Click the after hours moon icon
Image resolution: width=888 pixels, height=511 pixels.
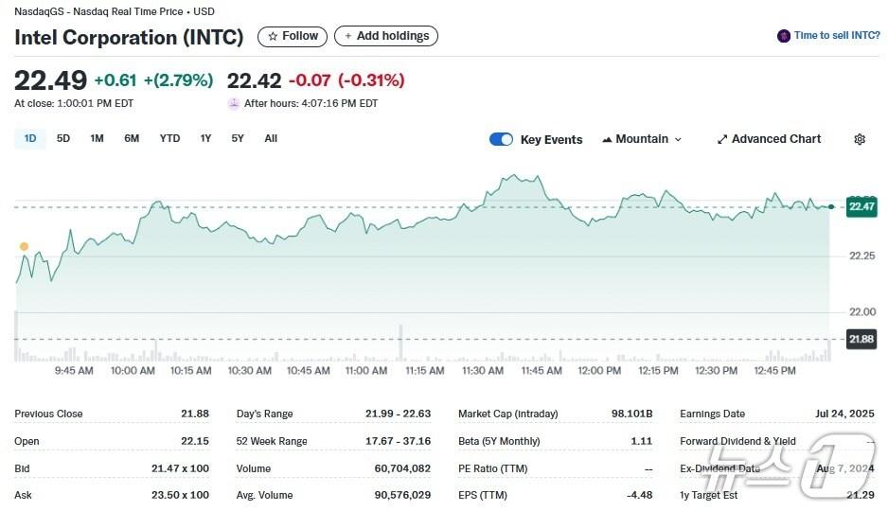tap(234, 103)
